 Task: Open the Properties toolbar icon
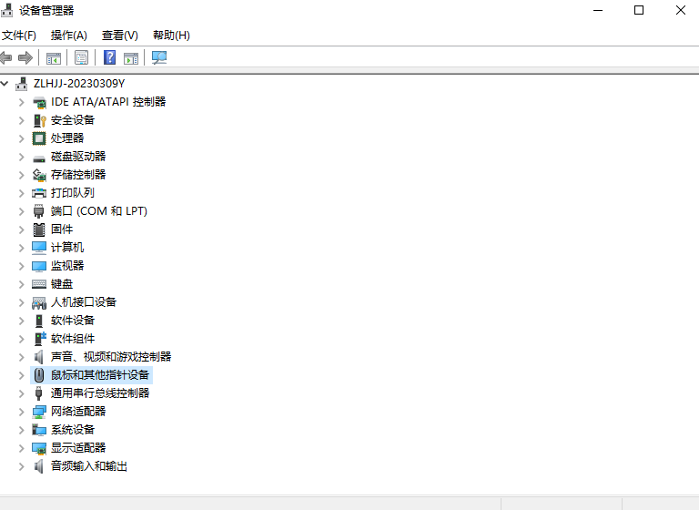[x=81, y=58]
